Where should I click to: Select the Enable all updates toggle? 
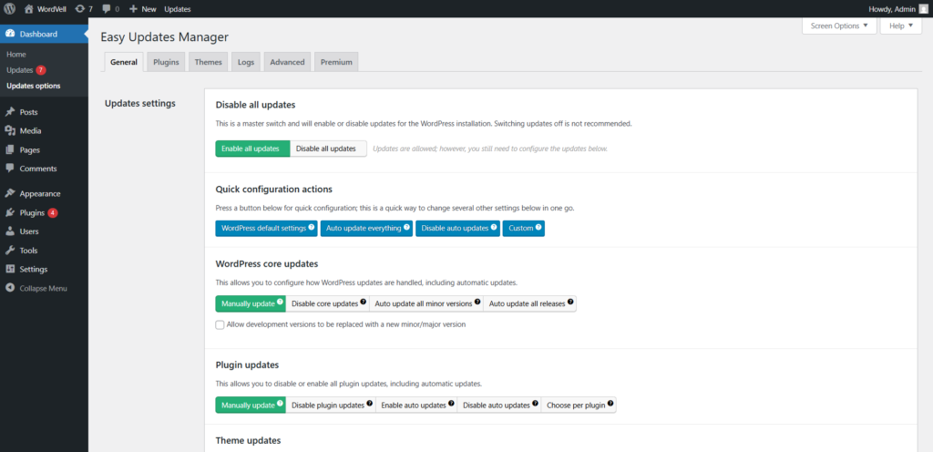click(x=252, y=149)
